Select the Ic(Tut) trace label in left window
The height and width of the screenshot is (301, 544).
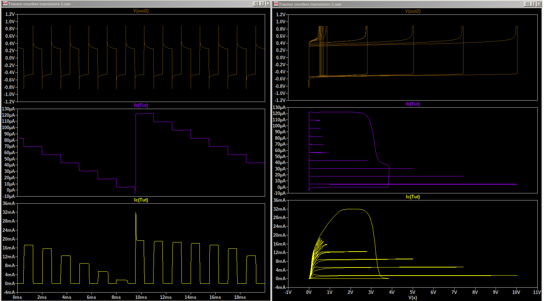141,200
